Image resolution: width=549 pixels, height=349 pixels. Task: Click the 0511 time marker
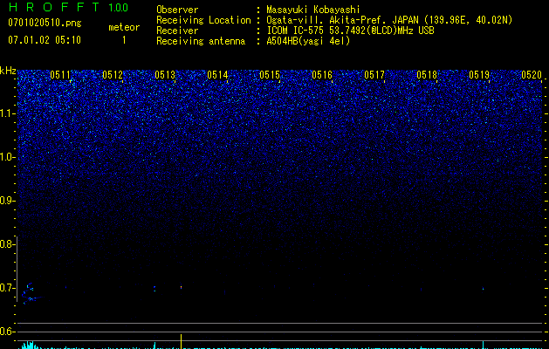(60, 75)
